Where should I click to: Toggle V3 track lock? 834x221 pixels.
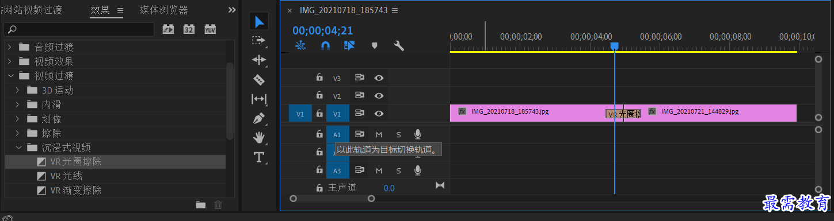(319, 77)
